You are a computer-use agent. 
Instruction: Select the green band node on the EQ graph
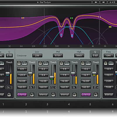pyautogui.click(x=72, y=18)
